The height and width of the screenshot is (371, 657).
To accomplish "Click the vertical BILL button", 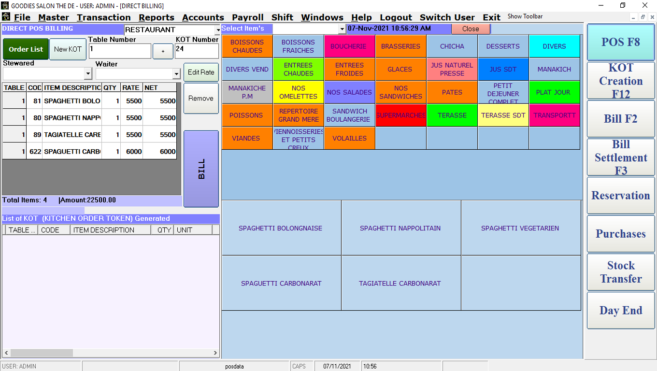I will 201,169.
